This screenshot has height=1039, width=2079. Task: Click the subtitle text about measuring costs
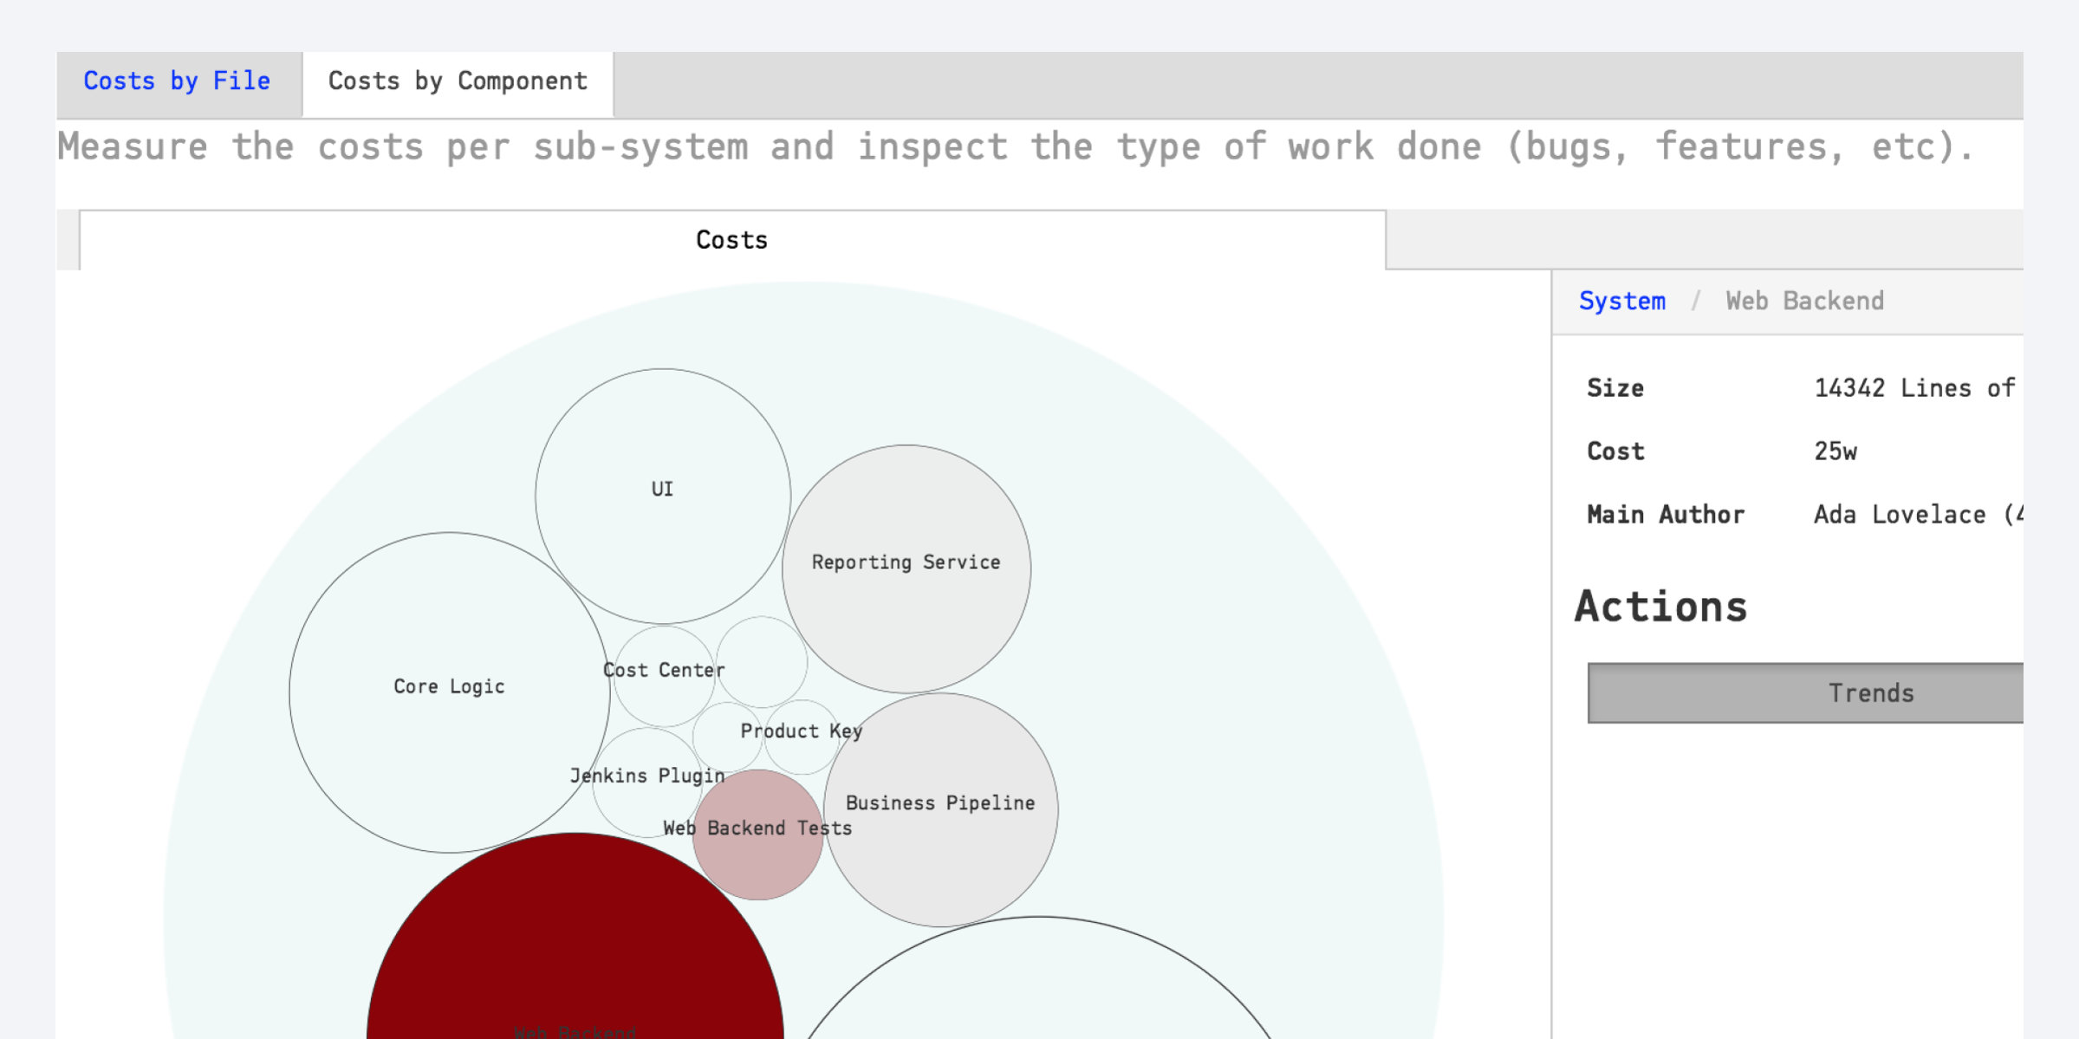(x=1012, y=146)
